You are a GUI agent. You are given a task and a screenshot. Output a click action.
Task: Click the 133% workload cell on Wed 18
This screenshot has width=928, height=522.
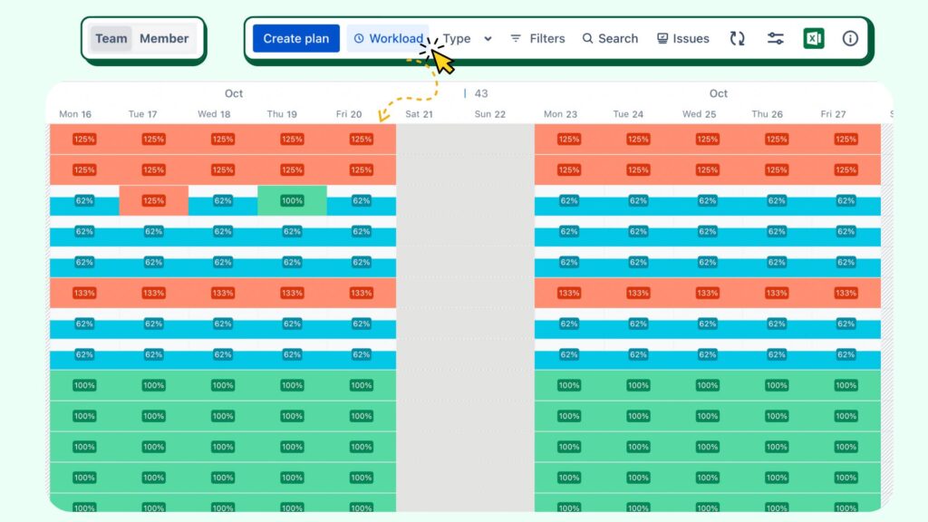[x=222, y=293]
